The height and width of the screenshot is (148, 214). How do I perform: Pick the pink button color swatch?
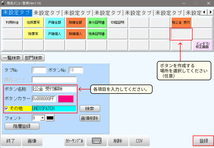pyautogui.click(x=66, y=99)
